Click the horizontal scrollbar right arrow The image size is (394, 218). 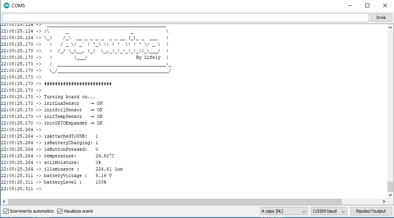click(384, 201)
